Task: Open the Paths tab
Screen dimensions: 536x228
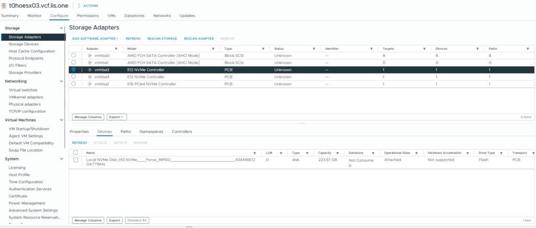Action: coord(126,131)
